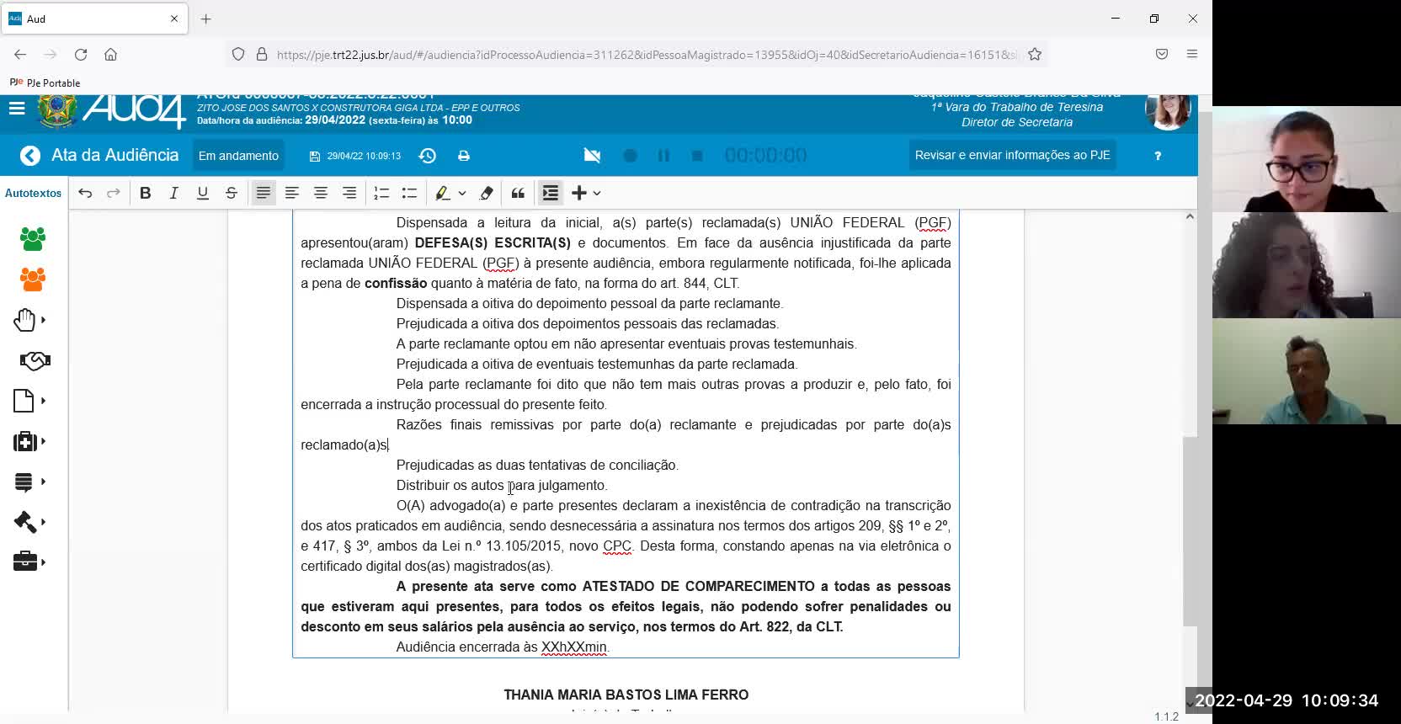Viewport: 1401px width, 724px height.
Task: Center the text alignment
Action: point(321,193)
